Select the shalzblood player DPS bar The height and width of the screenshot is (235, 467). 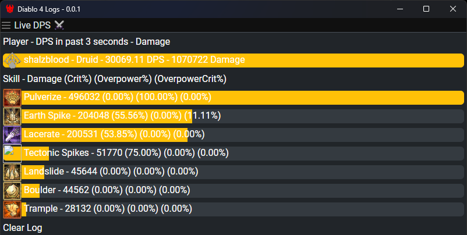point(233,60)
